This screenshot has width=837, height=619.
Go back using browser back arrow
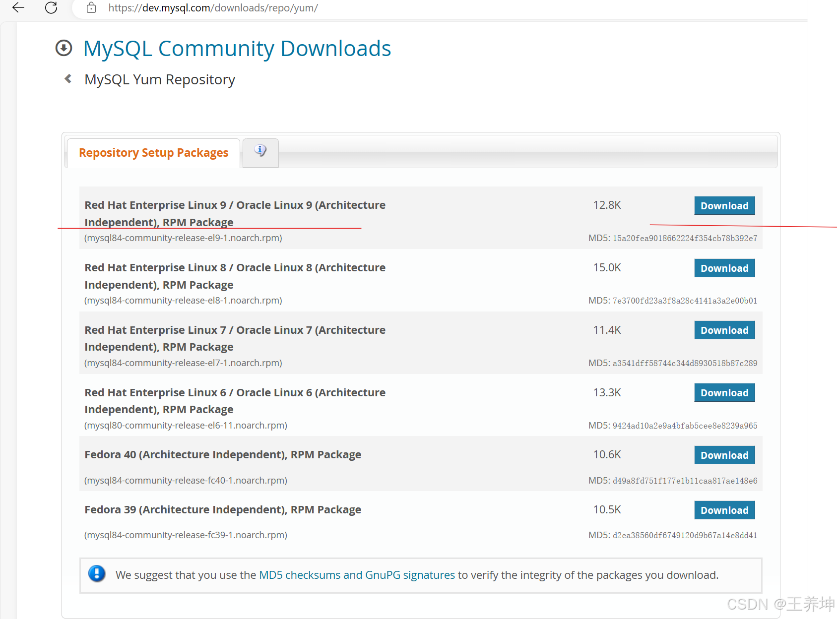click(18, 7)
